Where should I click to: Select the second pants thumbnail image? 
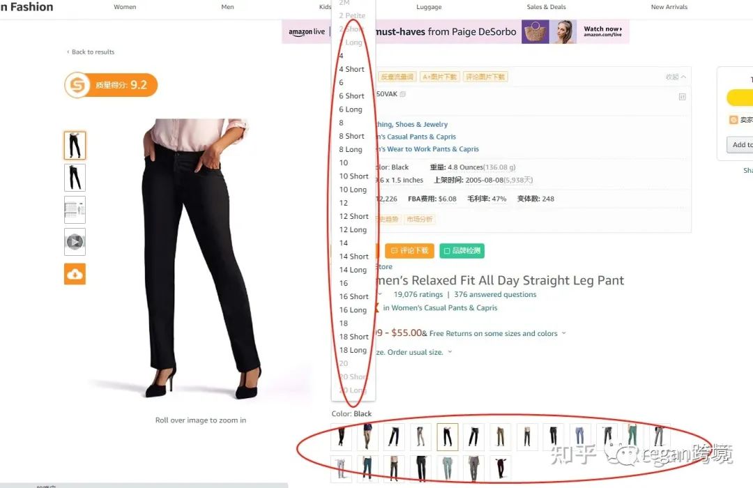click(75, 177)
